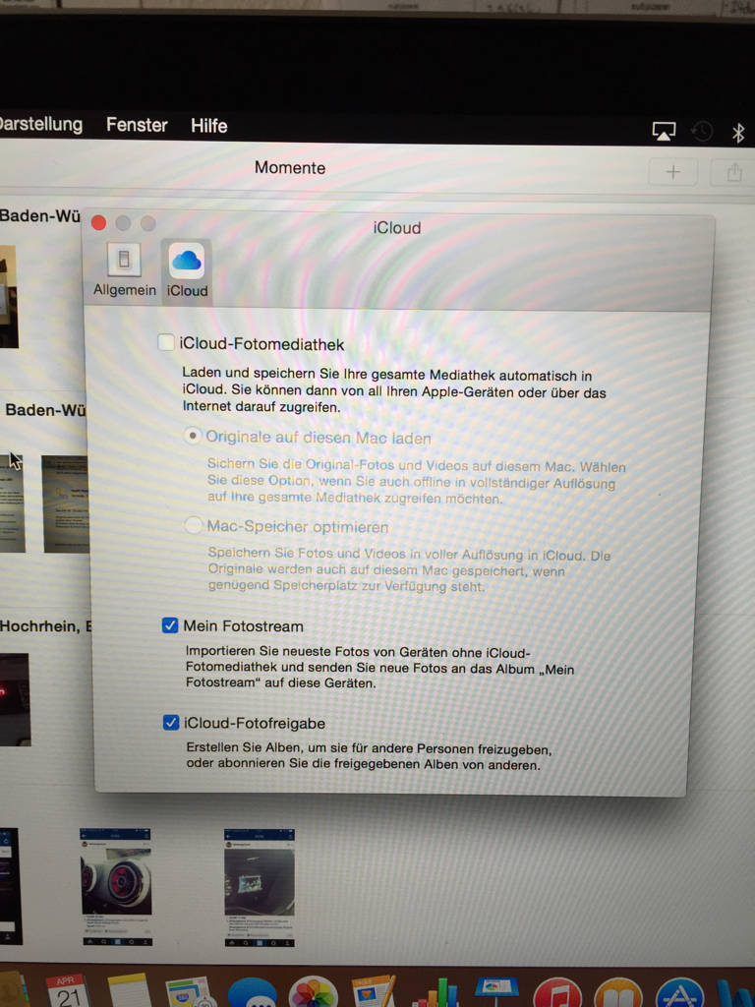The image size is (755, 1007).
Task: Click the iCloud-Fotofreigabe description text
Action: (x=369, y=756)
